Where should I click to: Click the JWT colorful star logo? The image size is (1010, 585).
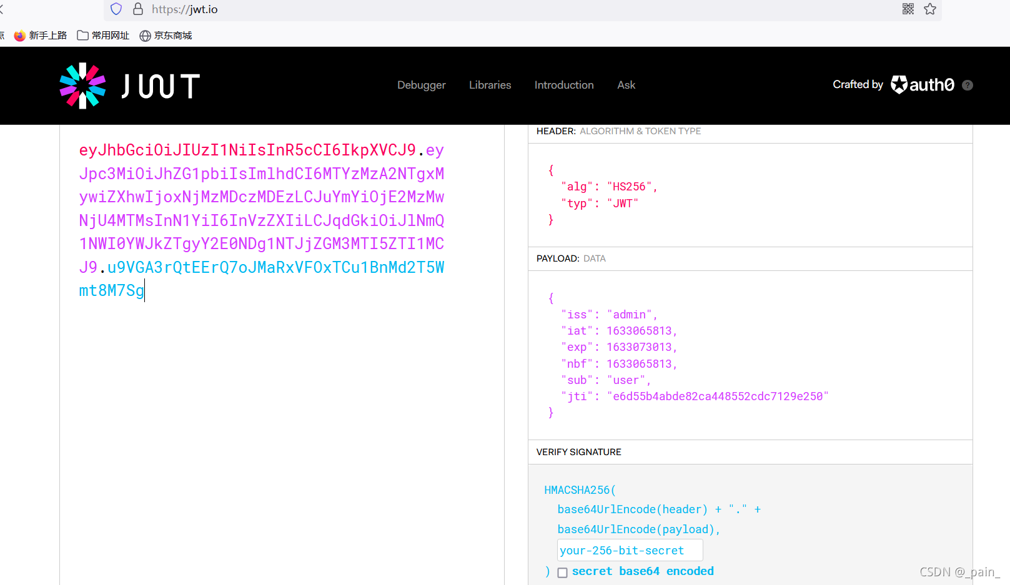[82, 86]
